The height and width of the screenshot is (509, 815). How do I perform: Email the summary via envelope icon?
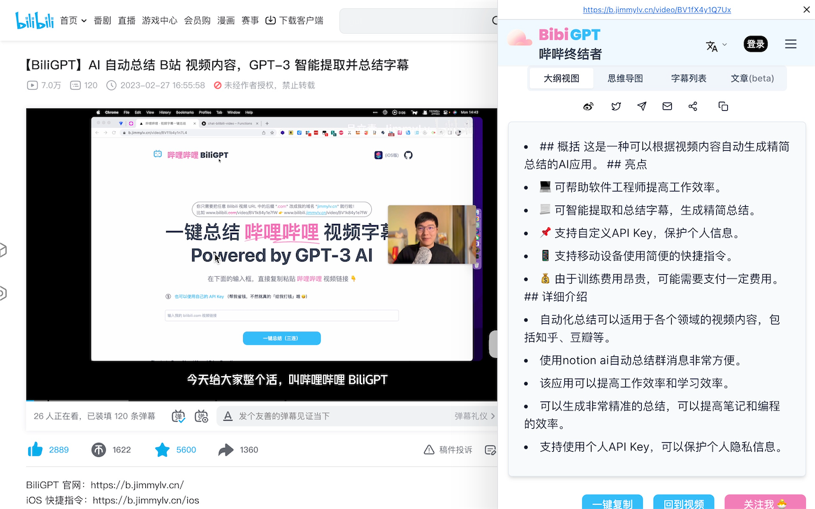point(667,106)
